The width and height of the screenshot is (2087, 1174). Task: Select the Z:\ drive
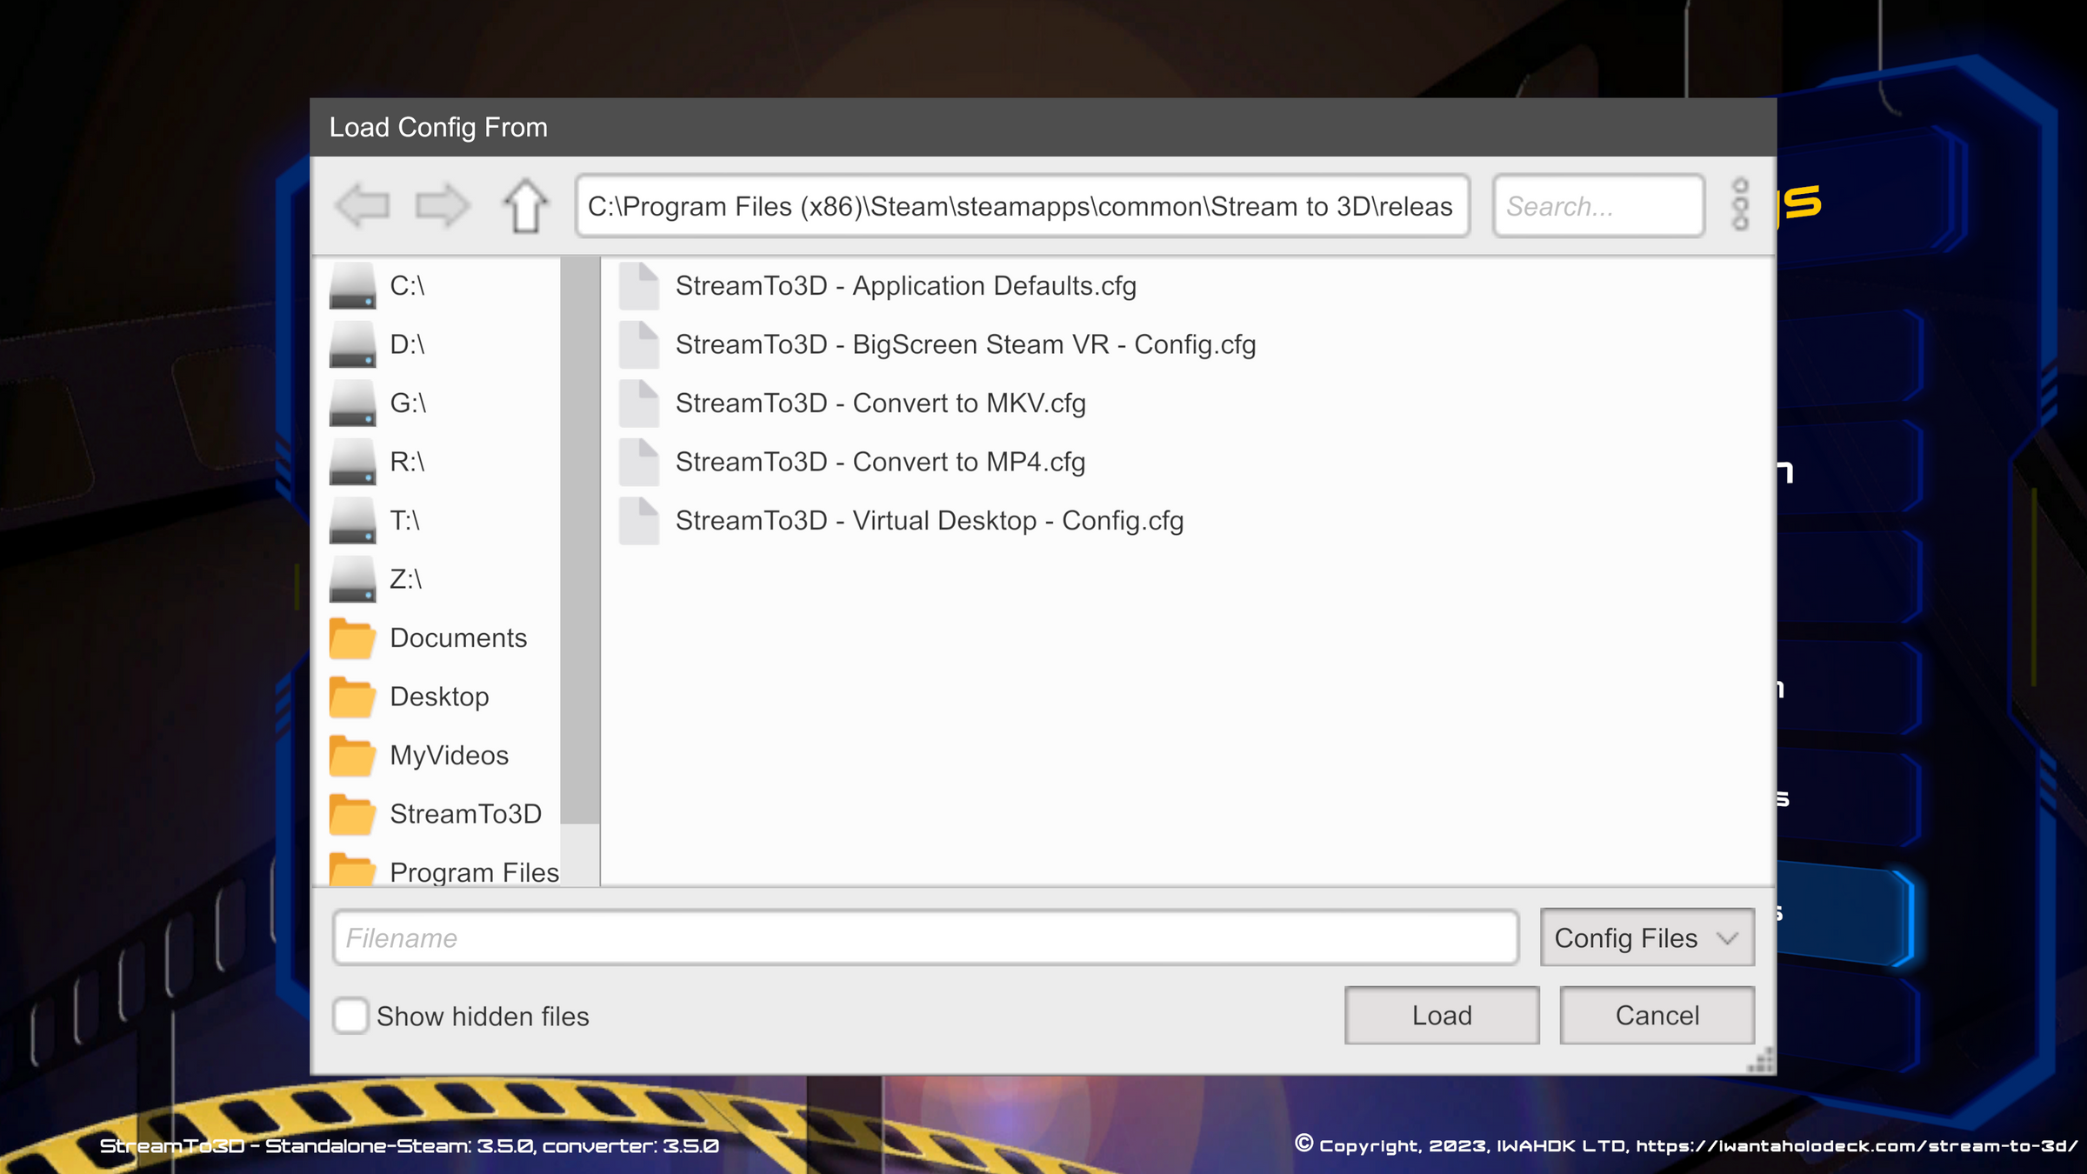[x=405, y=579]
